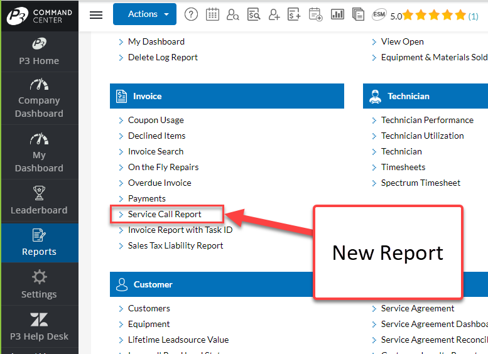
Task: Open the hamburger menu
Action: [x=96, y=14]
